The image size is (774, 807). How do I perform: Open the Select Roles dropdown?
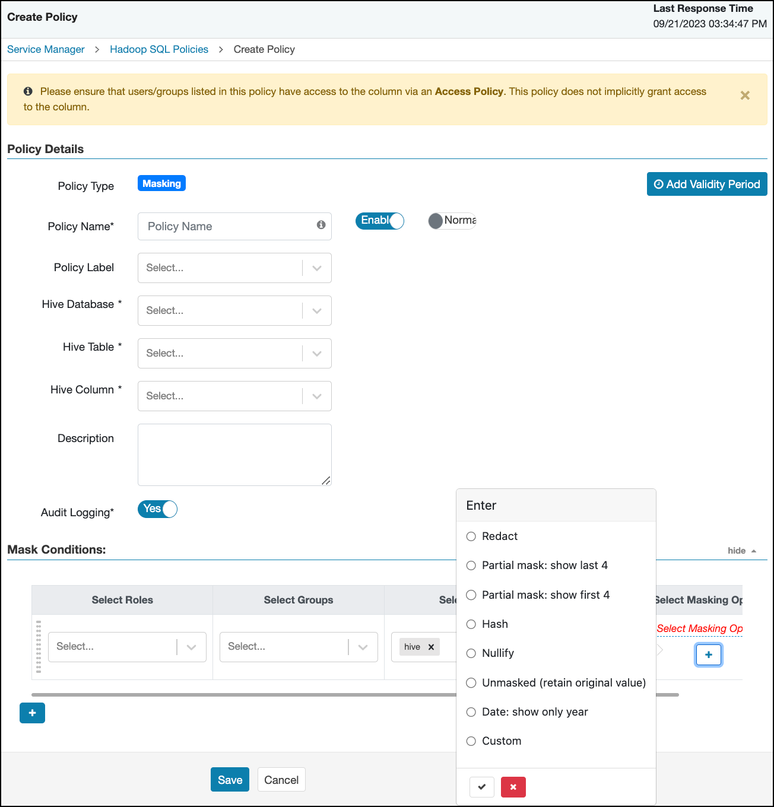127,647
